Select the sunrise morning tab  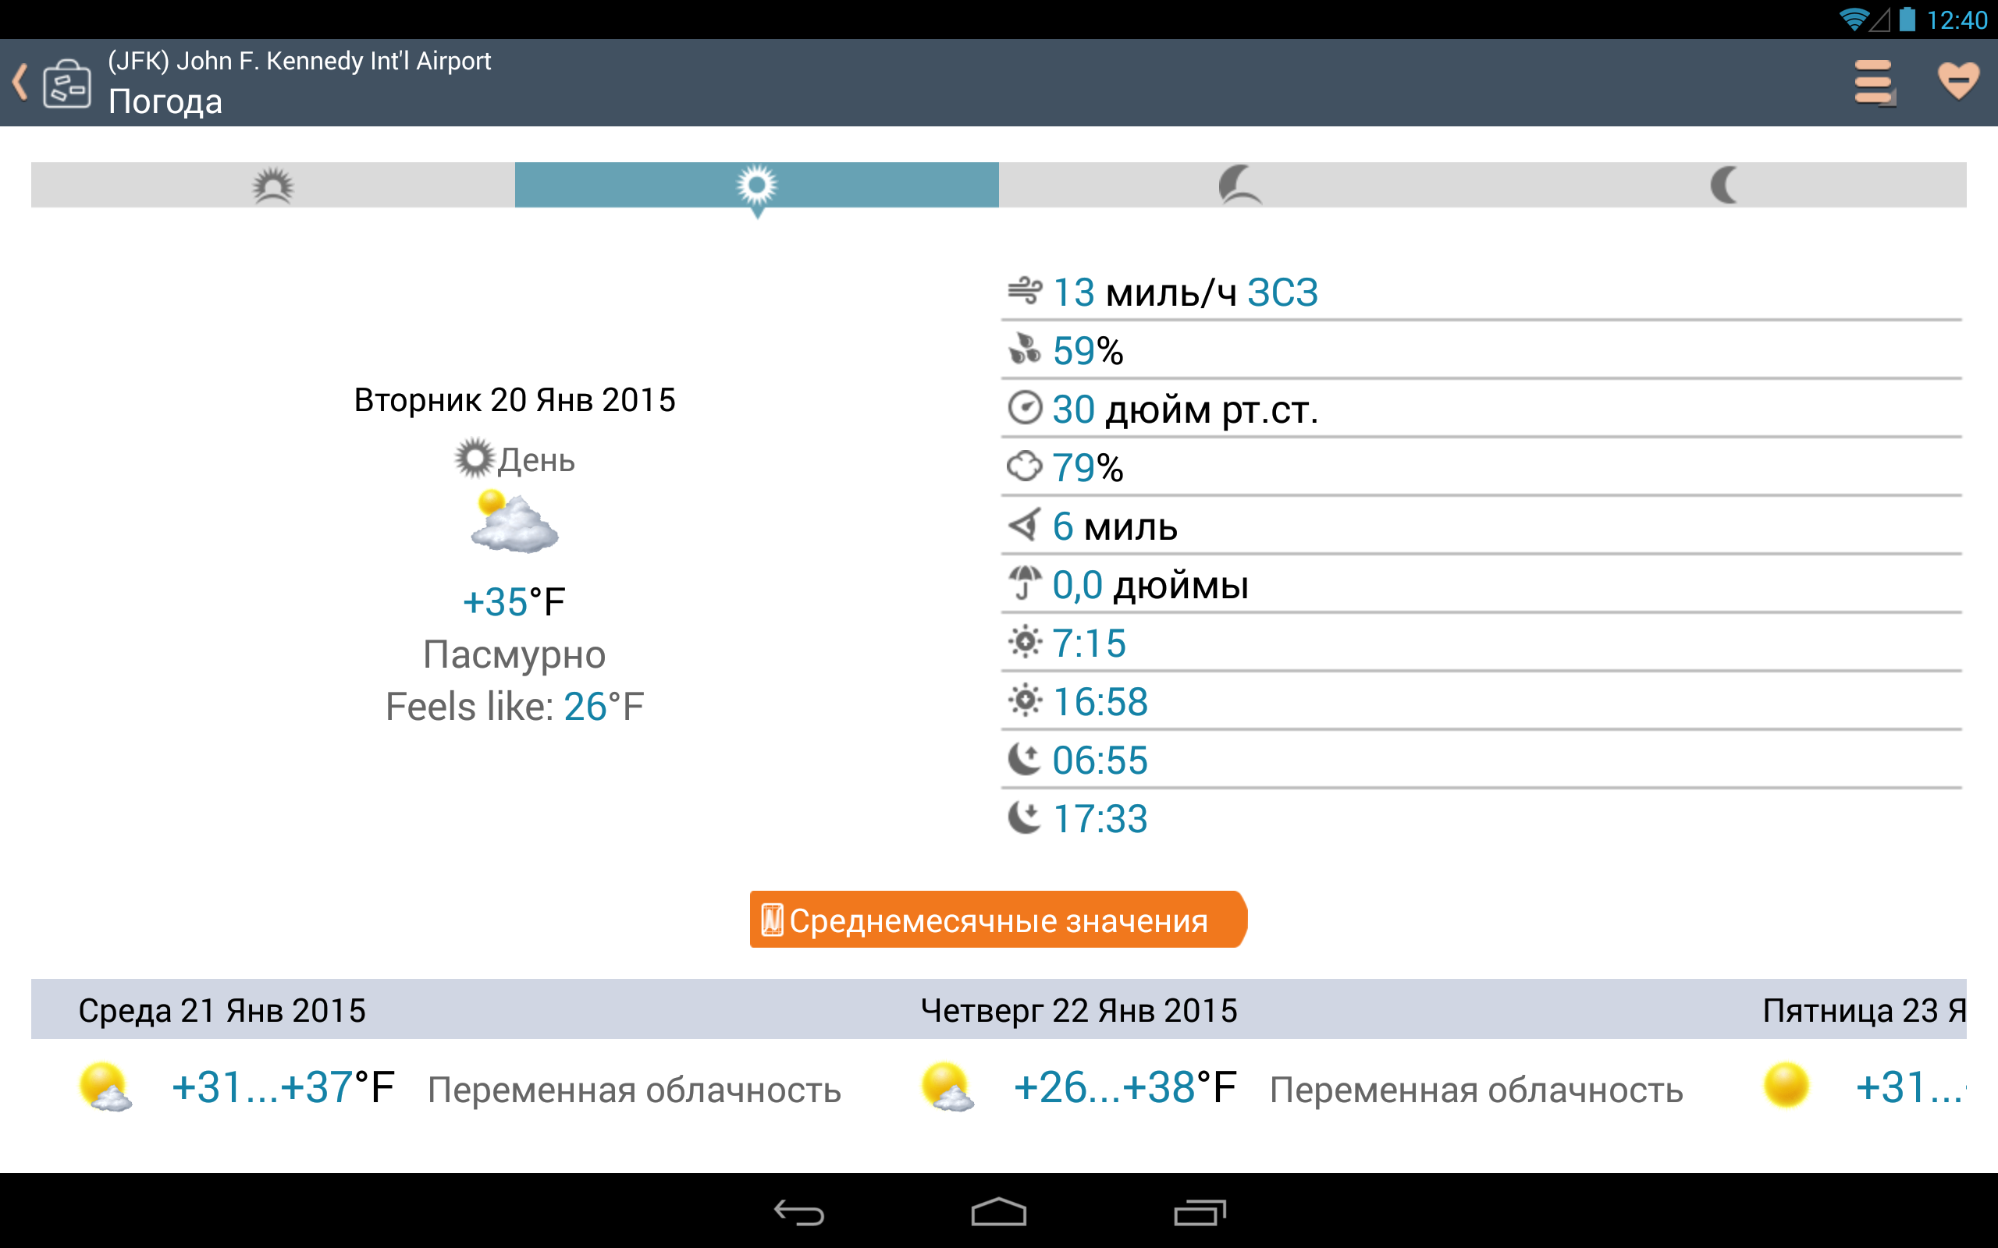click(x=272, y=185)
